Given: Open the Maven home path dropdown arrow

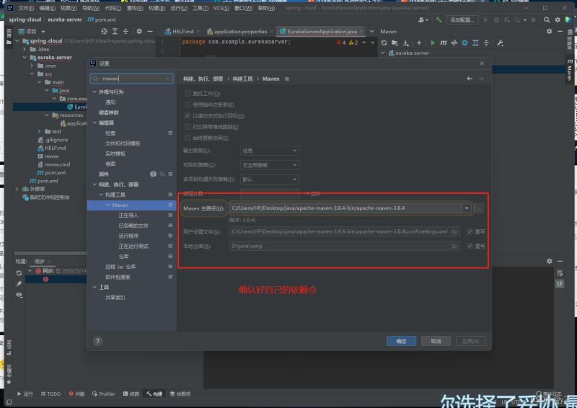Looking at the screenshot, I should pyautogui.click(x=467, y=208).
